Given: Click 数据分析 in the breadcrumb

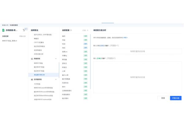Looking at the screenshot, I should point(5,25).
